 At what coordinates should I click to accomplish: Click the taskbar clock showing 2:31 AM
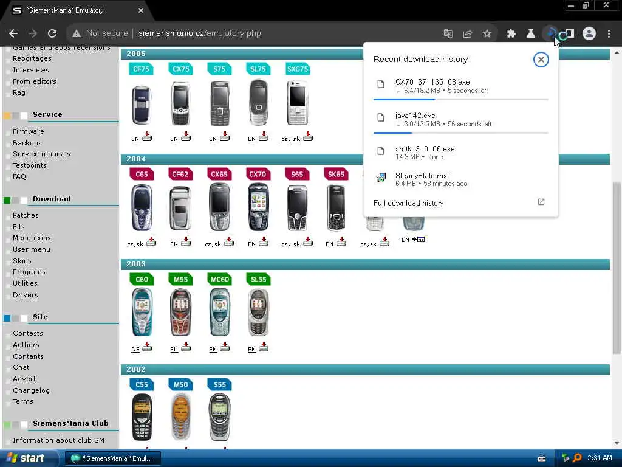click(600, 458)
